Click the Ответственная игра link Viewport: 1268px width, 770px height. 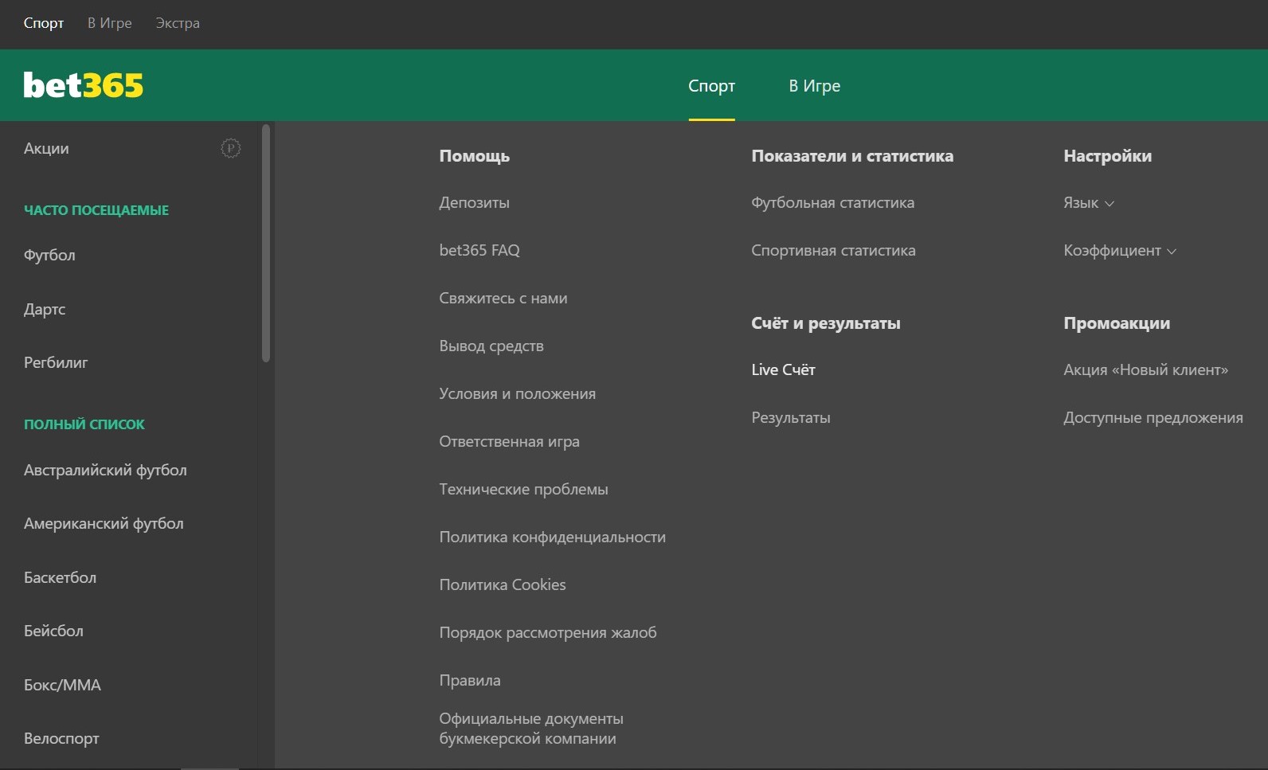(510, 442)
